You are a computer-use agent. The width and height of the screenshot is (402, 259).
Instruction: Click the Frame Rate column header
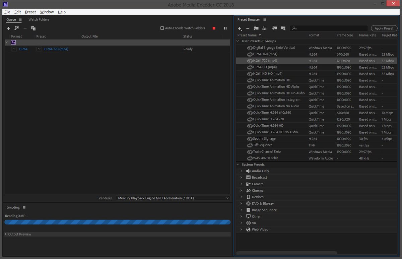coord(367,35)
